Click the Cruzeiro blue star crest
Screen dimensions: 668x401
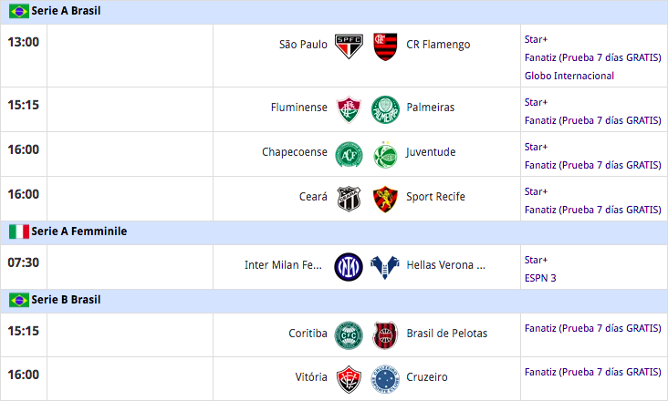click(x=385, y=378)
